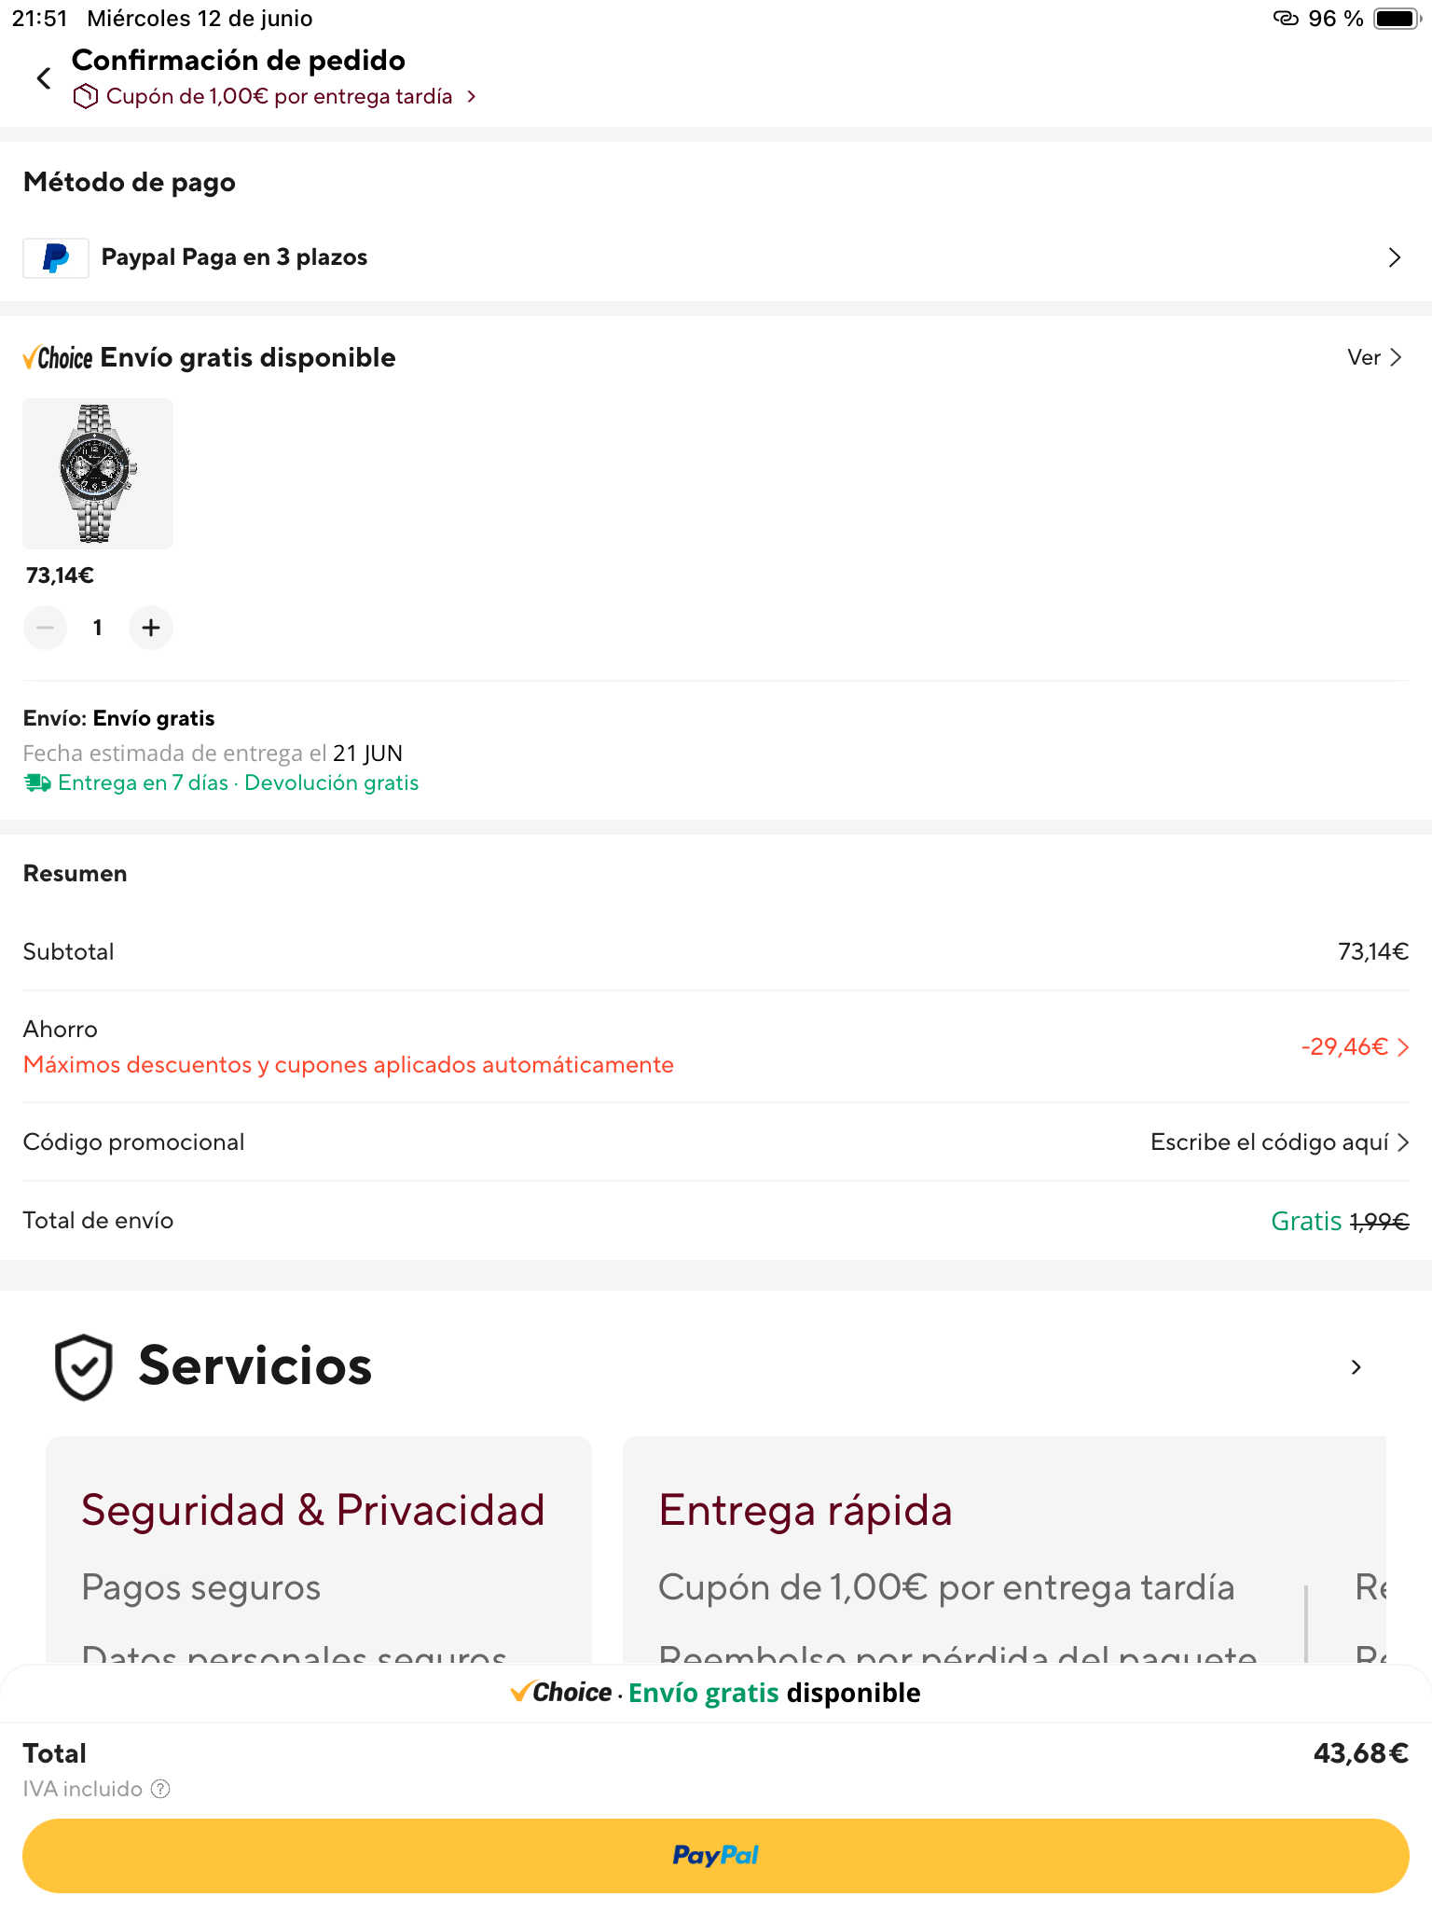Screen dimensions: 1432x1910
Task: Tap Escribe el código aquí promo field
Action: click(1278, 1142)
